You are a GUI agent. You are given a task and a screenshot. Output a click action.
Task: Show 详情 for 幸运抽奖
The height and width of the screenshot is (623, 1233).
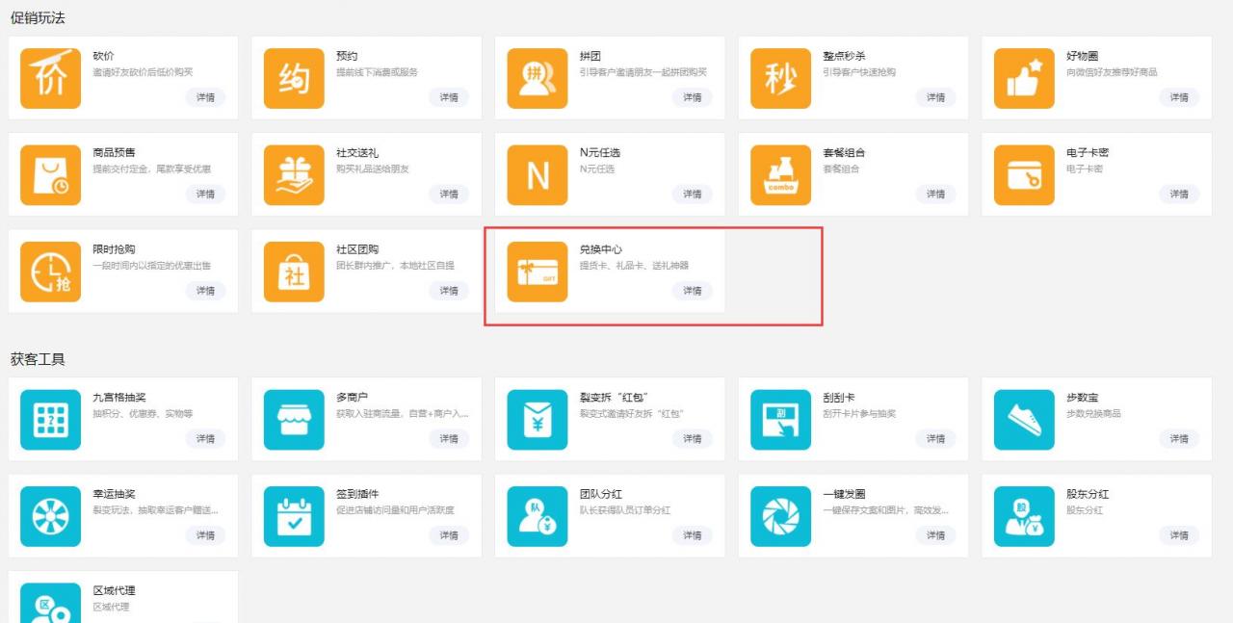205,534
